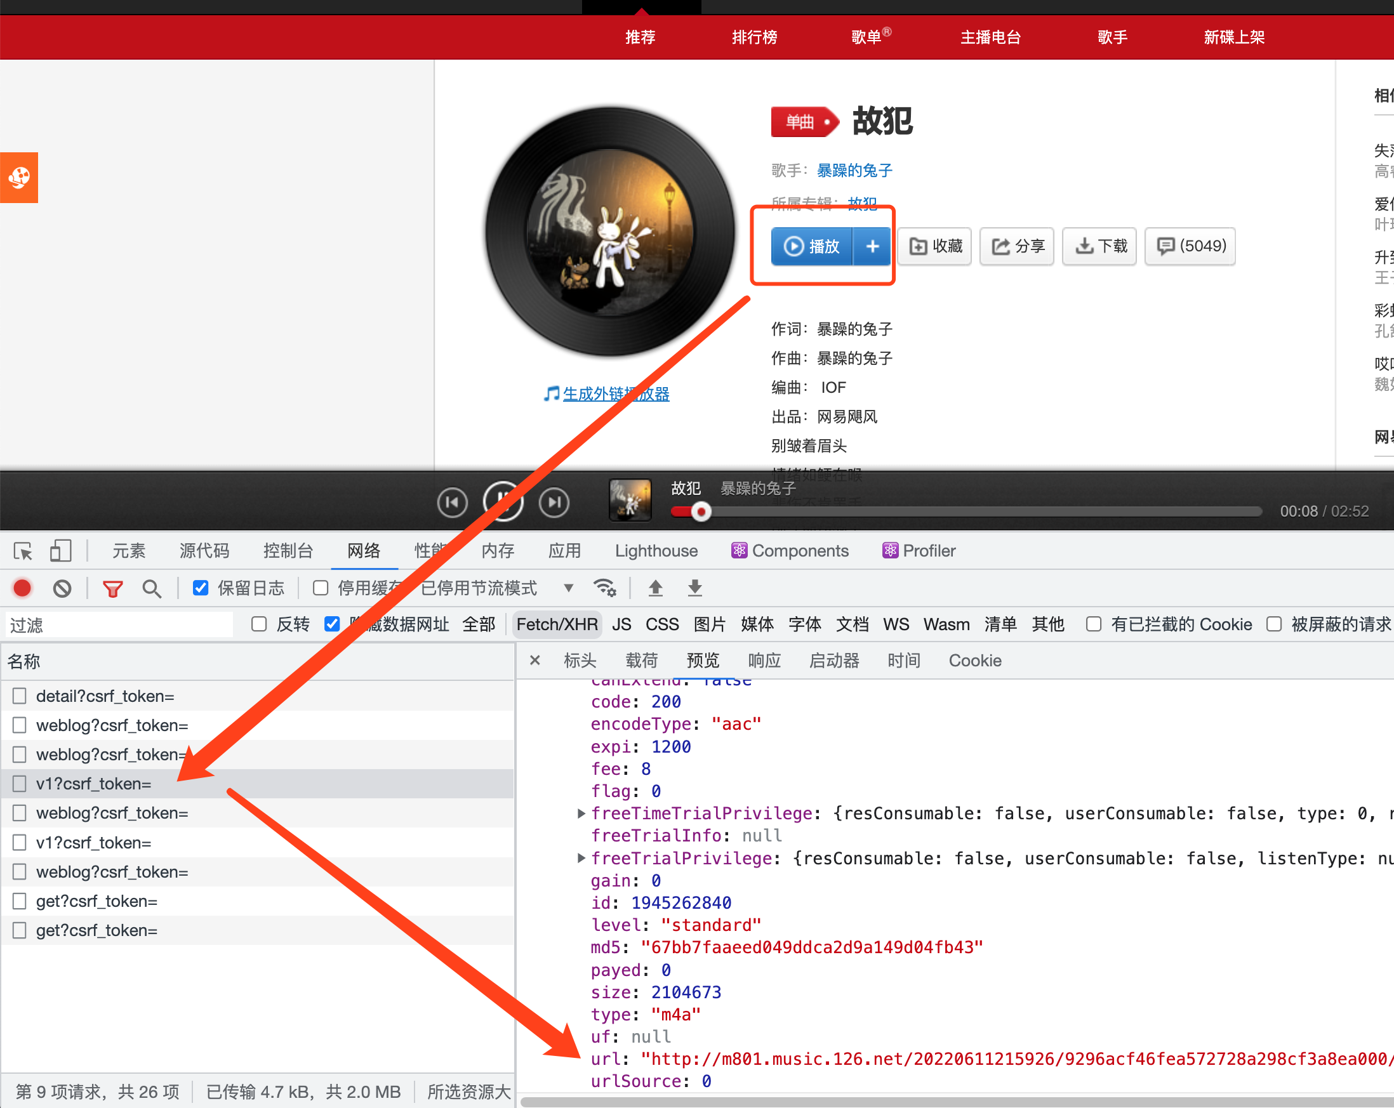The image size is (1394, 1108).
Task: Switch to the 响应 response tab
Action: 764,660
